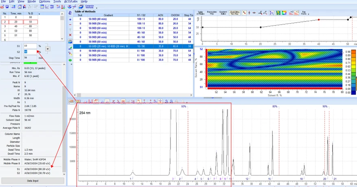Toggle the <1 hatch filter icon
Image resolution: width=357 pixels, height=187 pixels.
point(296,13)
